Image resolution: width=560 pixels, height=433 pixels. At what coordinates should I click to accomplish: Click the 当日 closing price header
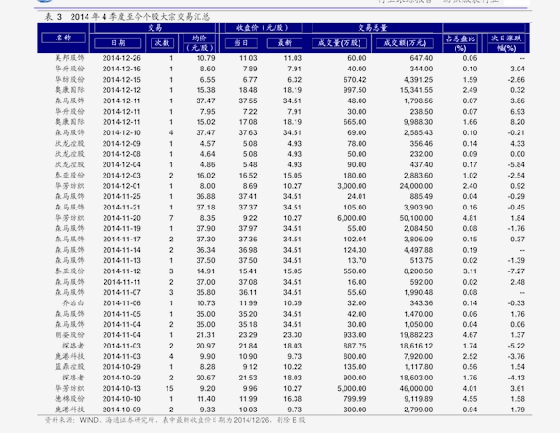[241, 43]
